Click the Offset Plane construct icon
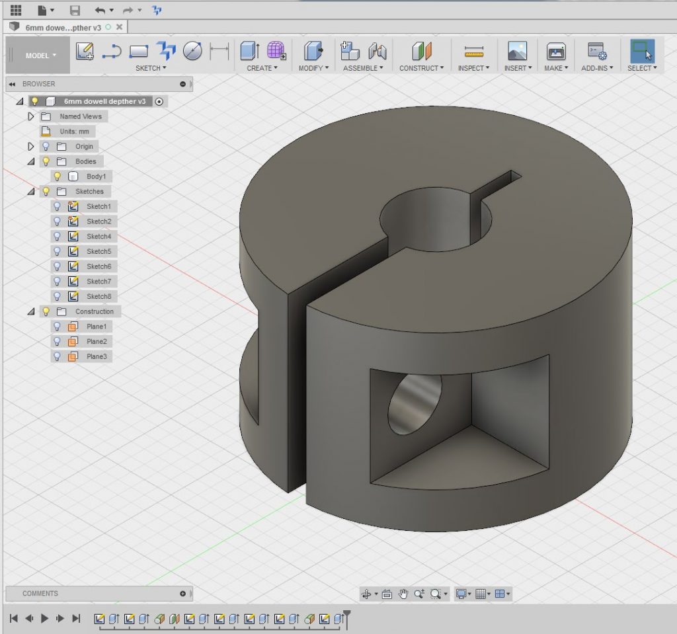The height and width of the screenshot is (634, 677). coord(421,52)
